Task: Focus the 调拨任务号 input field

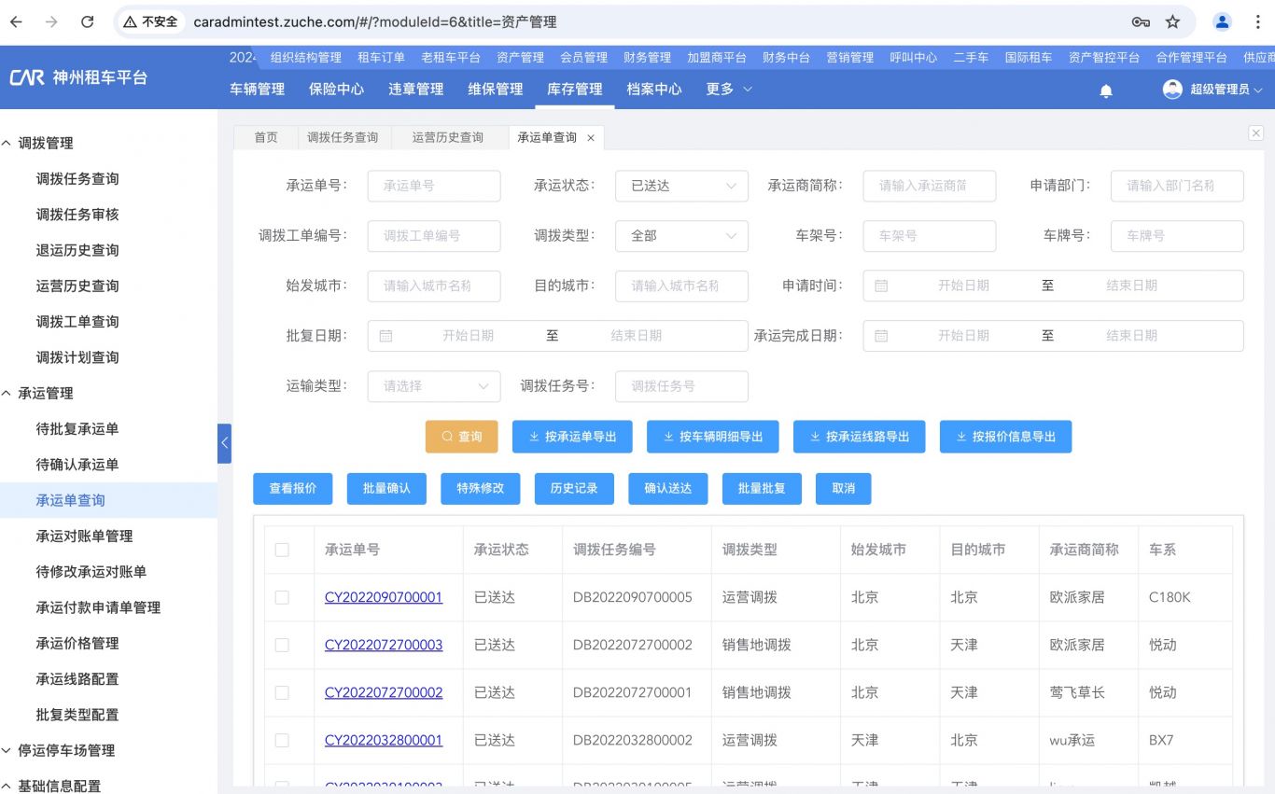Action: tap(681, 386)
